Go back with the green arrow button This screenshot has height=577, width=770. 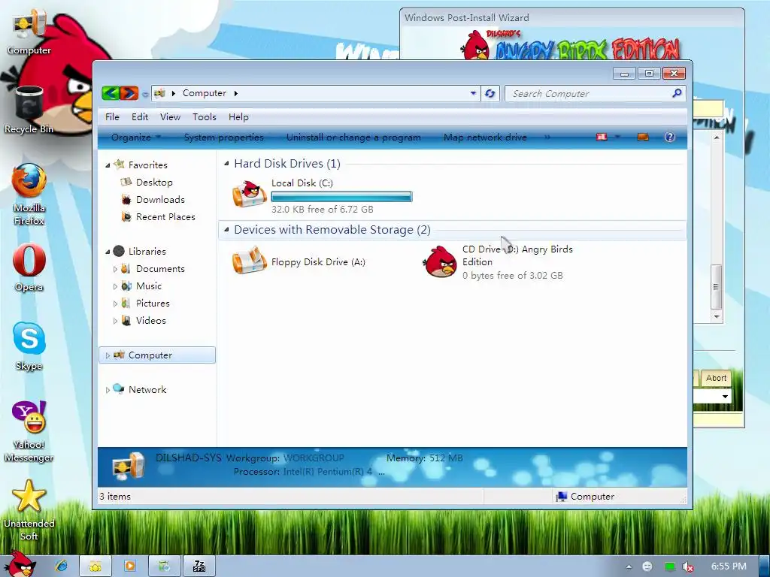(111, 92)
